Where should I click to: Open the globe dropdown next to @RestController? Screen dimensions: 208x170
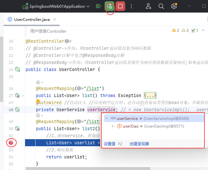point(68,41)
